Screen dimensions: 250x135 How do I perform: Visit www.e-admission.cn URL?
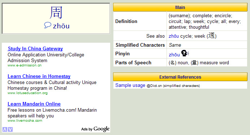point(25,65)
